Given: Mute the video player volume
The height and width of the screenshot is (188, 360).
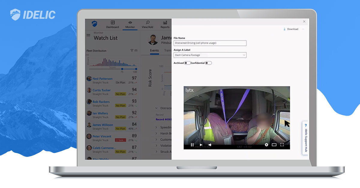Looking at the screenshot, I should tap(210, 145).
